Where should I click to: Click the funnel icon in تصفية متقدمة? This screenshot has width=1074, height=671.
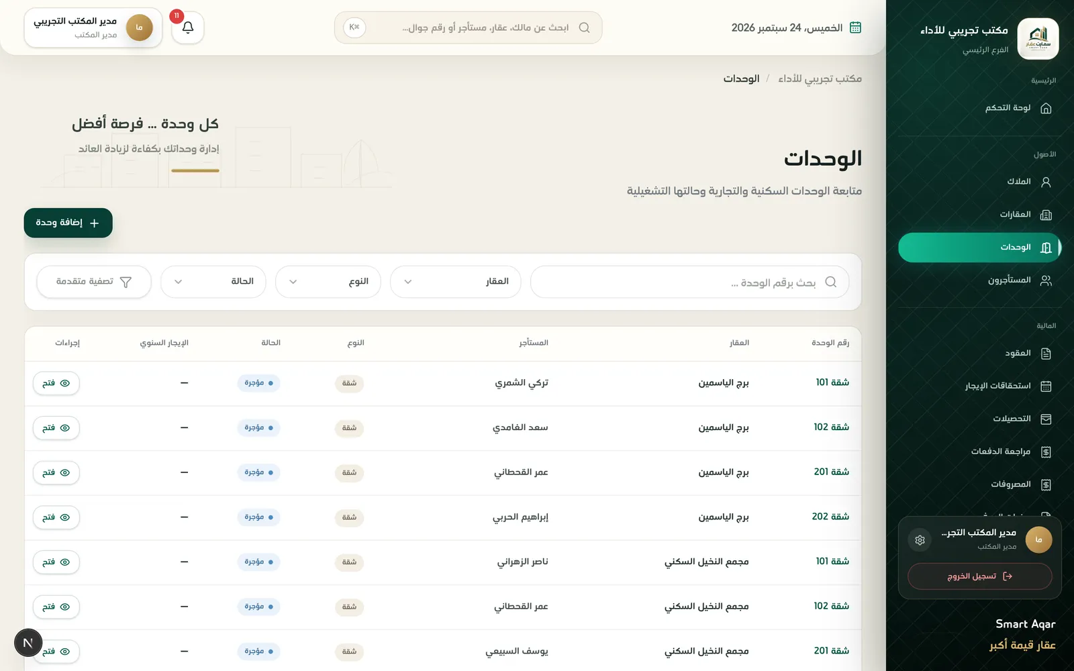126,282
